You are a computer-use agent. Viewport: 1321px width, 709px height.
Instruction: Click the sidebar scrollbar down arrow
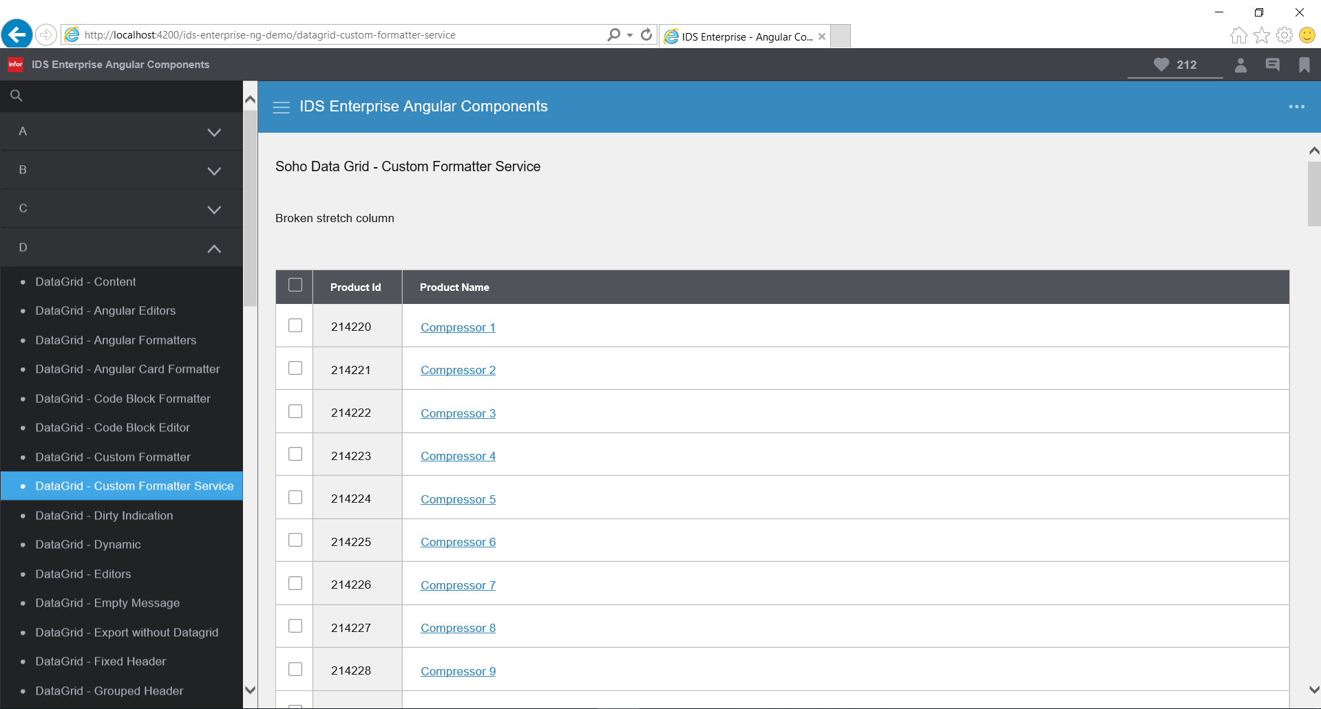pos(251,690)
